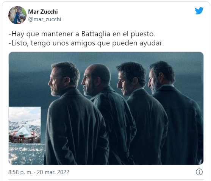
Task: Click the word Battaglia in tweet
Action: 96,34
